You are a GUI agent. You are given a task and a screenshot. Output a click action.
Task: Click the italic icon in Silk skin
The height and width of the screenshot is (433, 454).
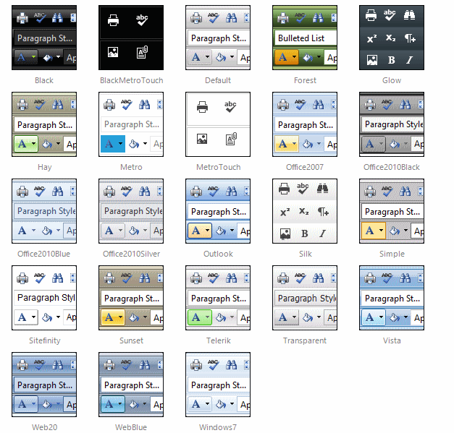point(322,233)
